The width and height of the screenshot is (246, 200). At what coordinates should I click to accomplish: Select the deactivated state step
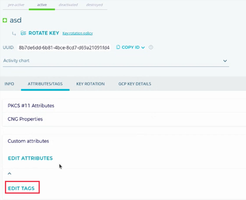(x=68, y=5)
